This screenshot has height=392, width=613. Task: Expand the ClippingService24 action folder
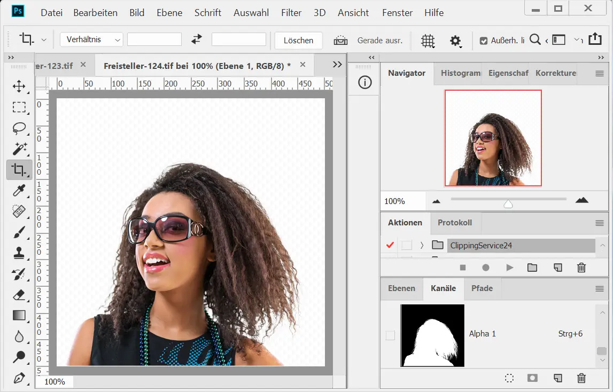point(422,245)
